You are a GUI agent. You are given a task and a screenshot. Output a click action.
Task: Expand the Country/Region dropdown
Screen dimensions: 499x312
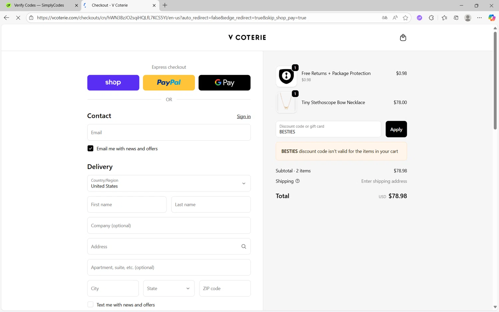[169, 183]
